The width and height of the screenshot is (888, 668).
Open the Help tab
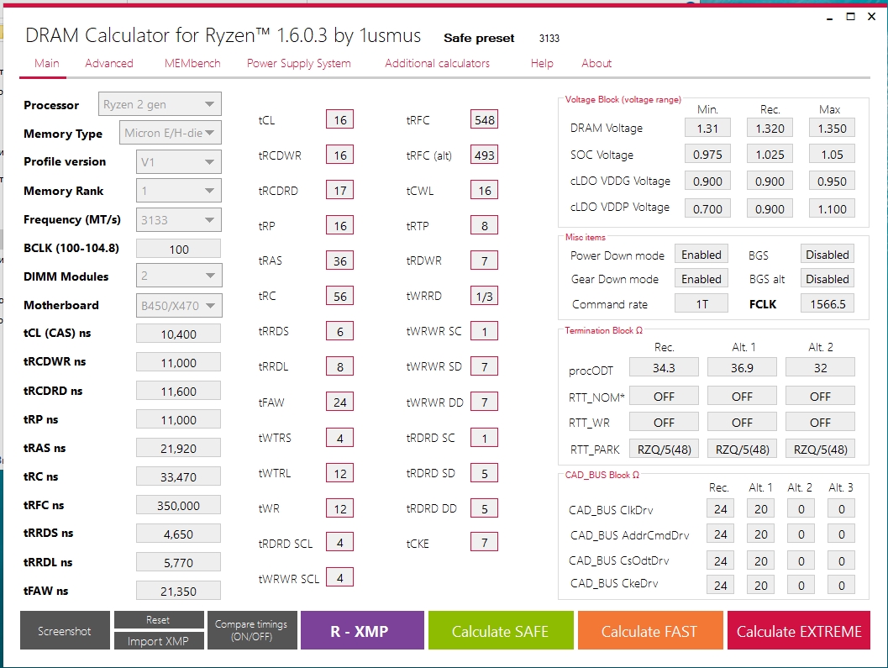[x=542, y=64]
